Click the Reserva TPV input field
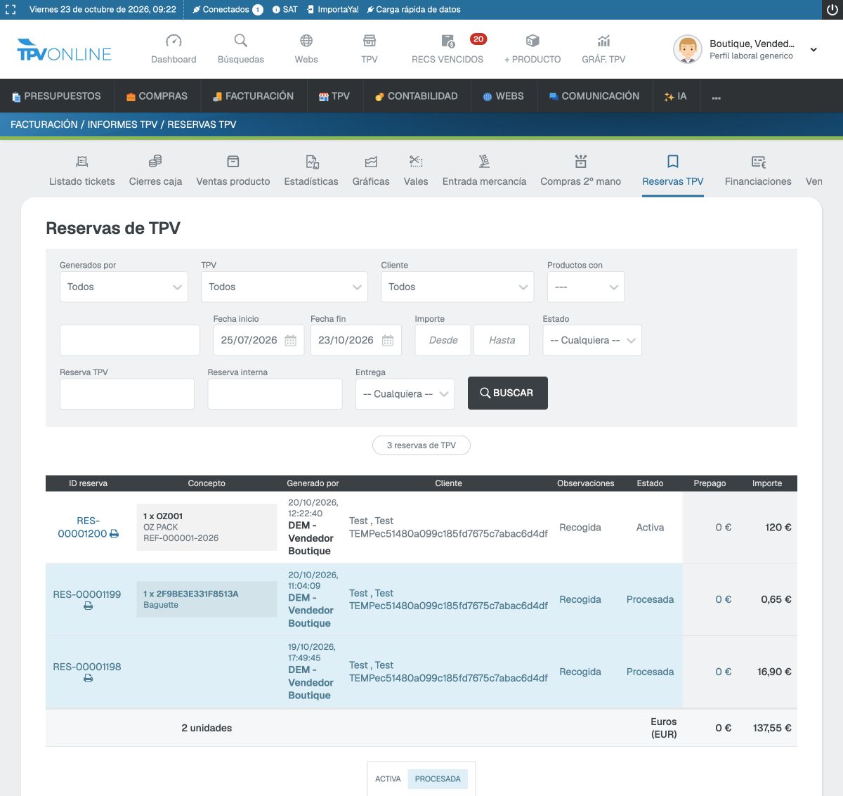843x796 pixels. [x=127, y=394]
